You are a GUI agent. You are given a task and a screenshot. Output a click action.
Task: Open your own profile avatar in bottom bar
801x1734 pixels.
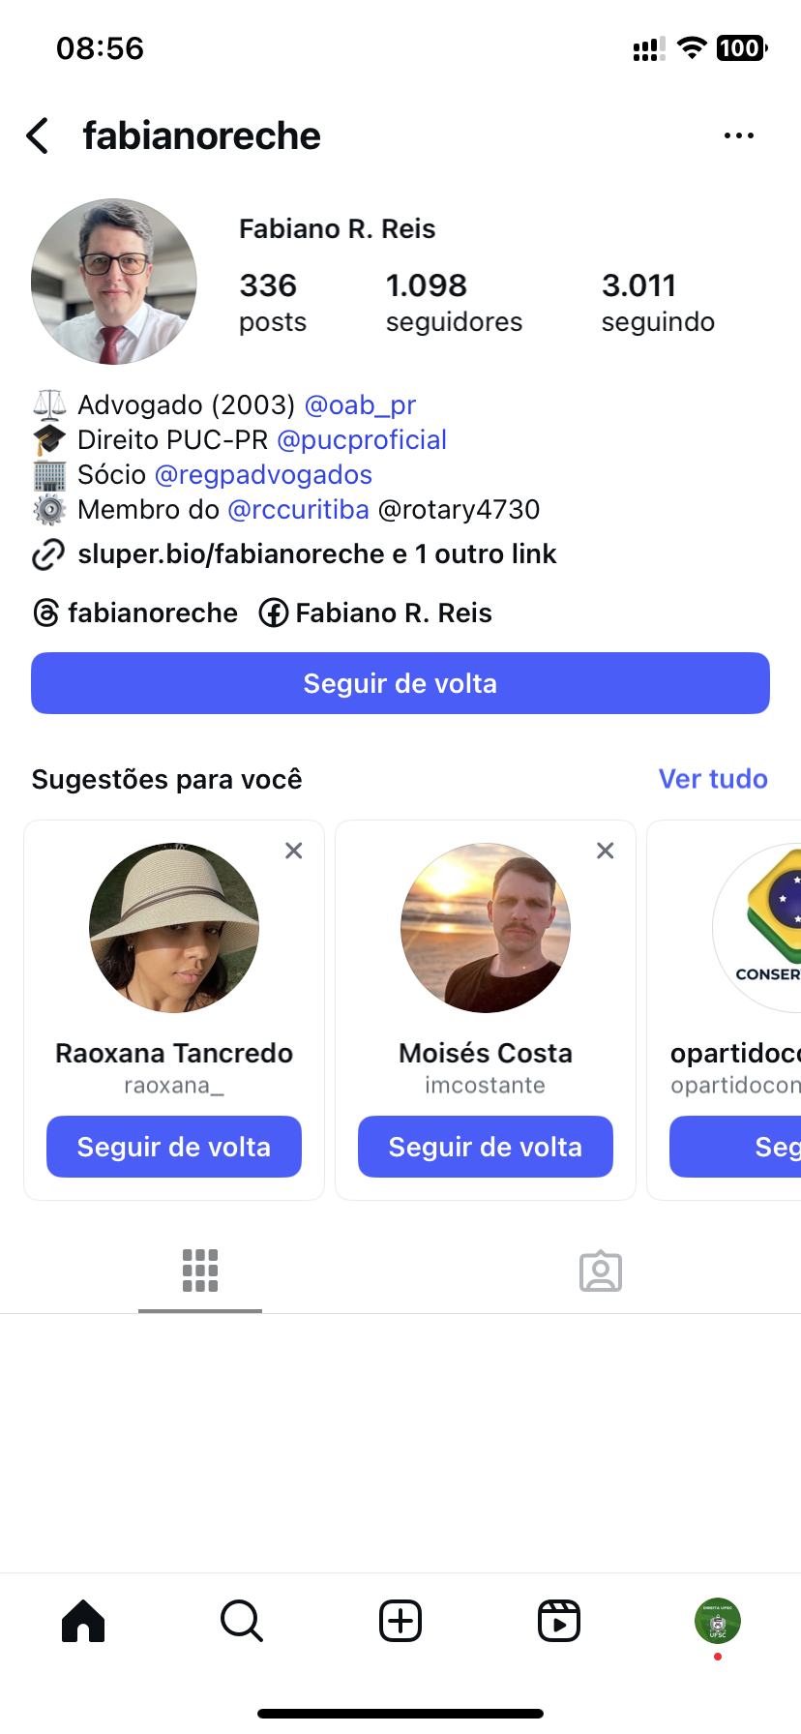click(717, 1621)
